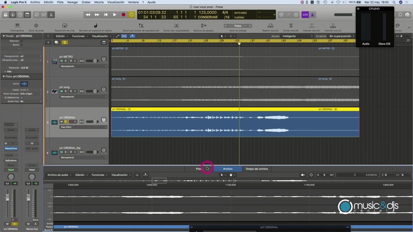Viewport: 413px width, 232px height.
Task: Open Arrastre Sin superposición dropdown
Action: tap(342, 36)
